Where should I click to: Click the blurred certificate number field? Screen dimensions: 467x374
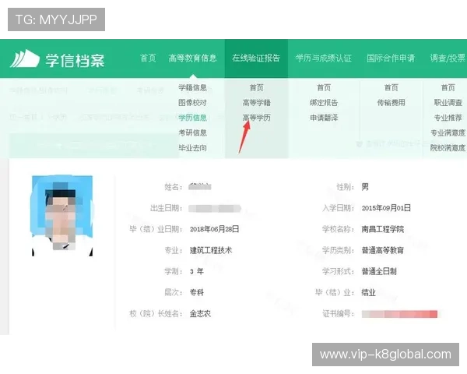[400, 314]
